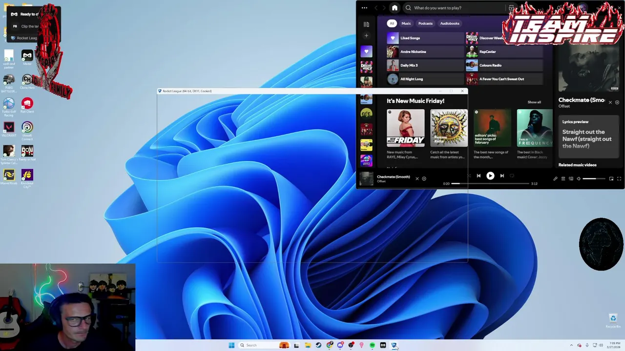Navigate forward in Spotify

[x=384, y=8]
